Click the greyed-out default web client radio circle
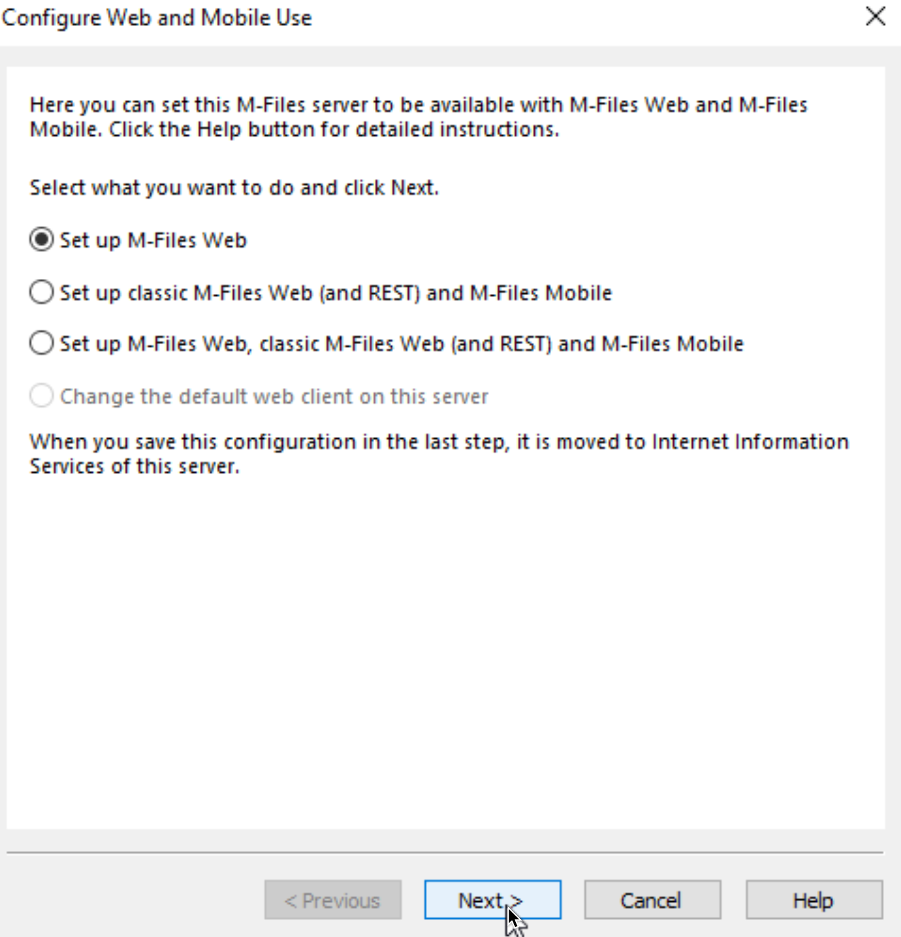901x937 pixels. point(42,396)
